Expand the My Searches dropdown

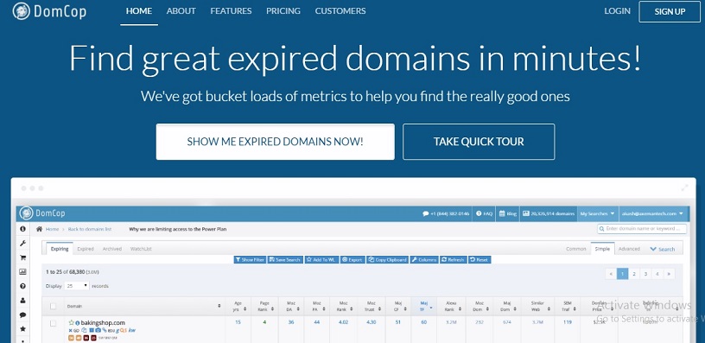[x=597, y=213]
